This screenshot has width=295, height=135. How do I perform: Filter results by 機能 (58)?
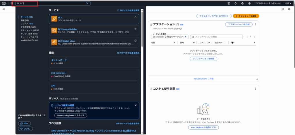(x=25, y=20)
